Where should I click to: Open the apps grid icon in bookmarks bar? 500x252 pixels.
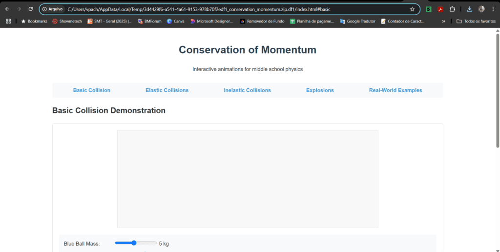[8, 21]
